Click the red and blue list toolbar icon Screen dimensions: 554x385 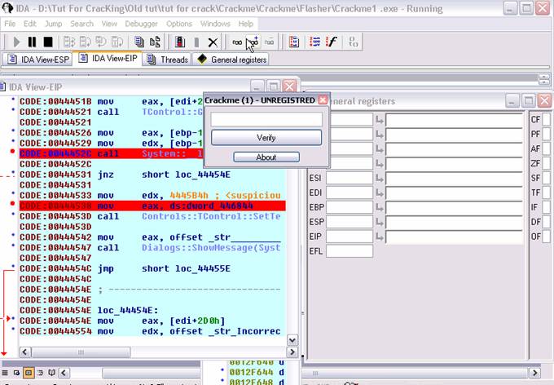(294, 42)
